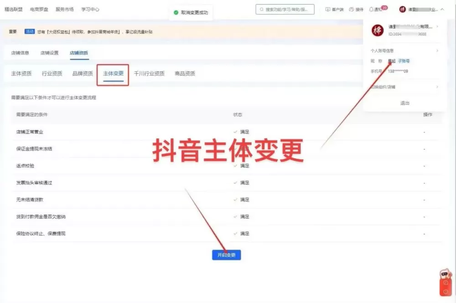Image resolution: width=456 pixels, height=303 pixels.
Task: Switch to 店铺信息 tab
Action: (20, 52)
